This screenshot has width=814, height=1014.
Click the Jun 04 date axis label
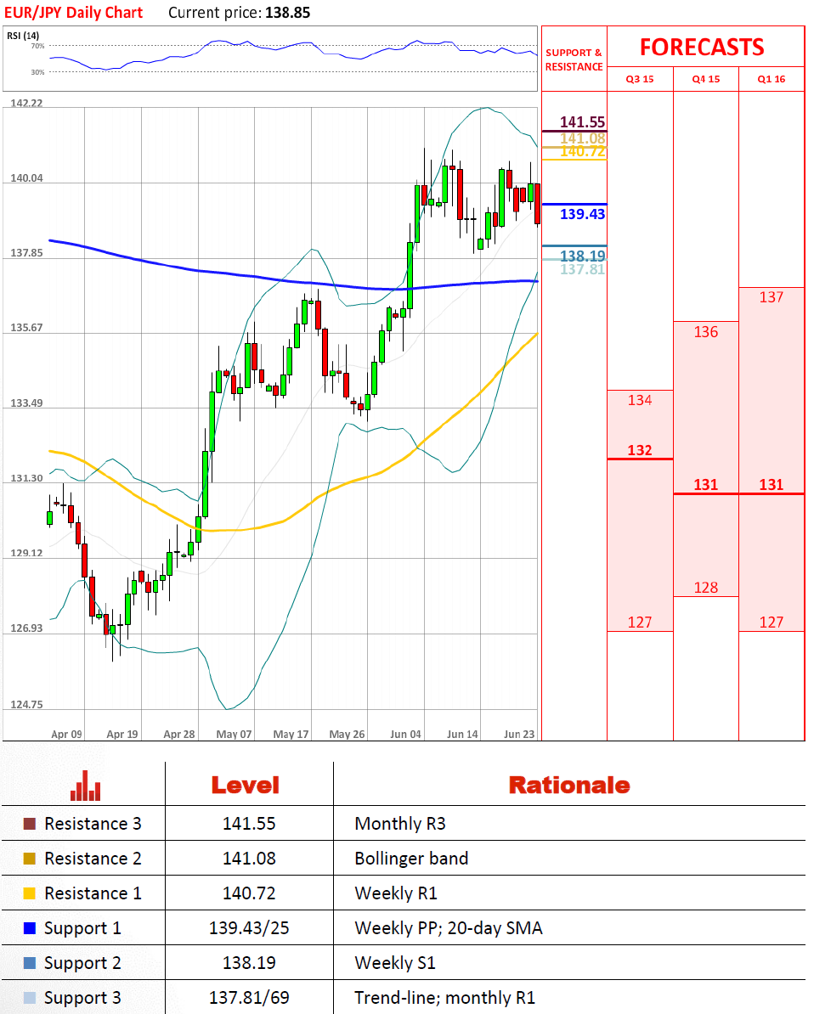405,734
